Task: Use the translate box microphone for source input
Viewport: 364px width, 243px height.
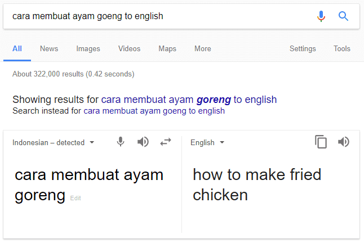Action: click(121, 142)
